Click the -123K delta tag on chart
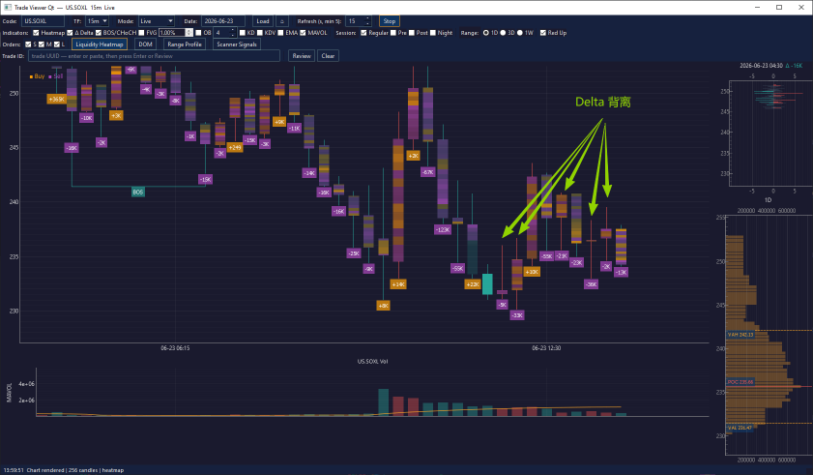Image resolution: width=813 pixels, height=475 pixels. coord(443,229)
